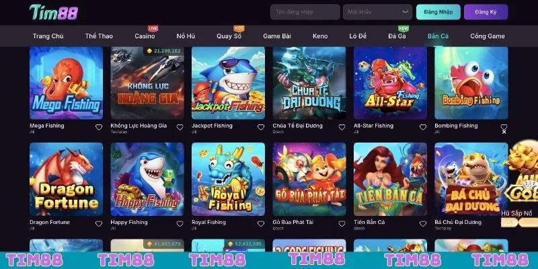Open the gold coin floating promo
Image resolution: width=538 pixels, height=269 pixels.
519,182
